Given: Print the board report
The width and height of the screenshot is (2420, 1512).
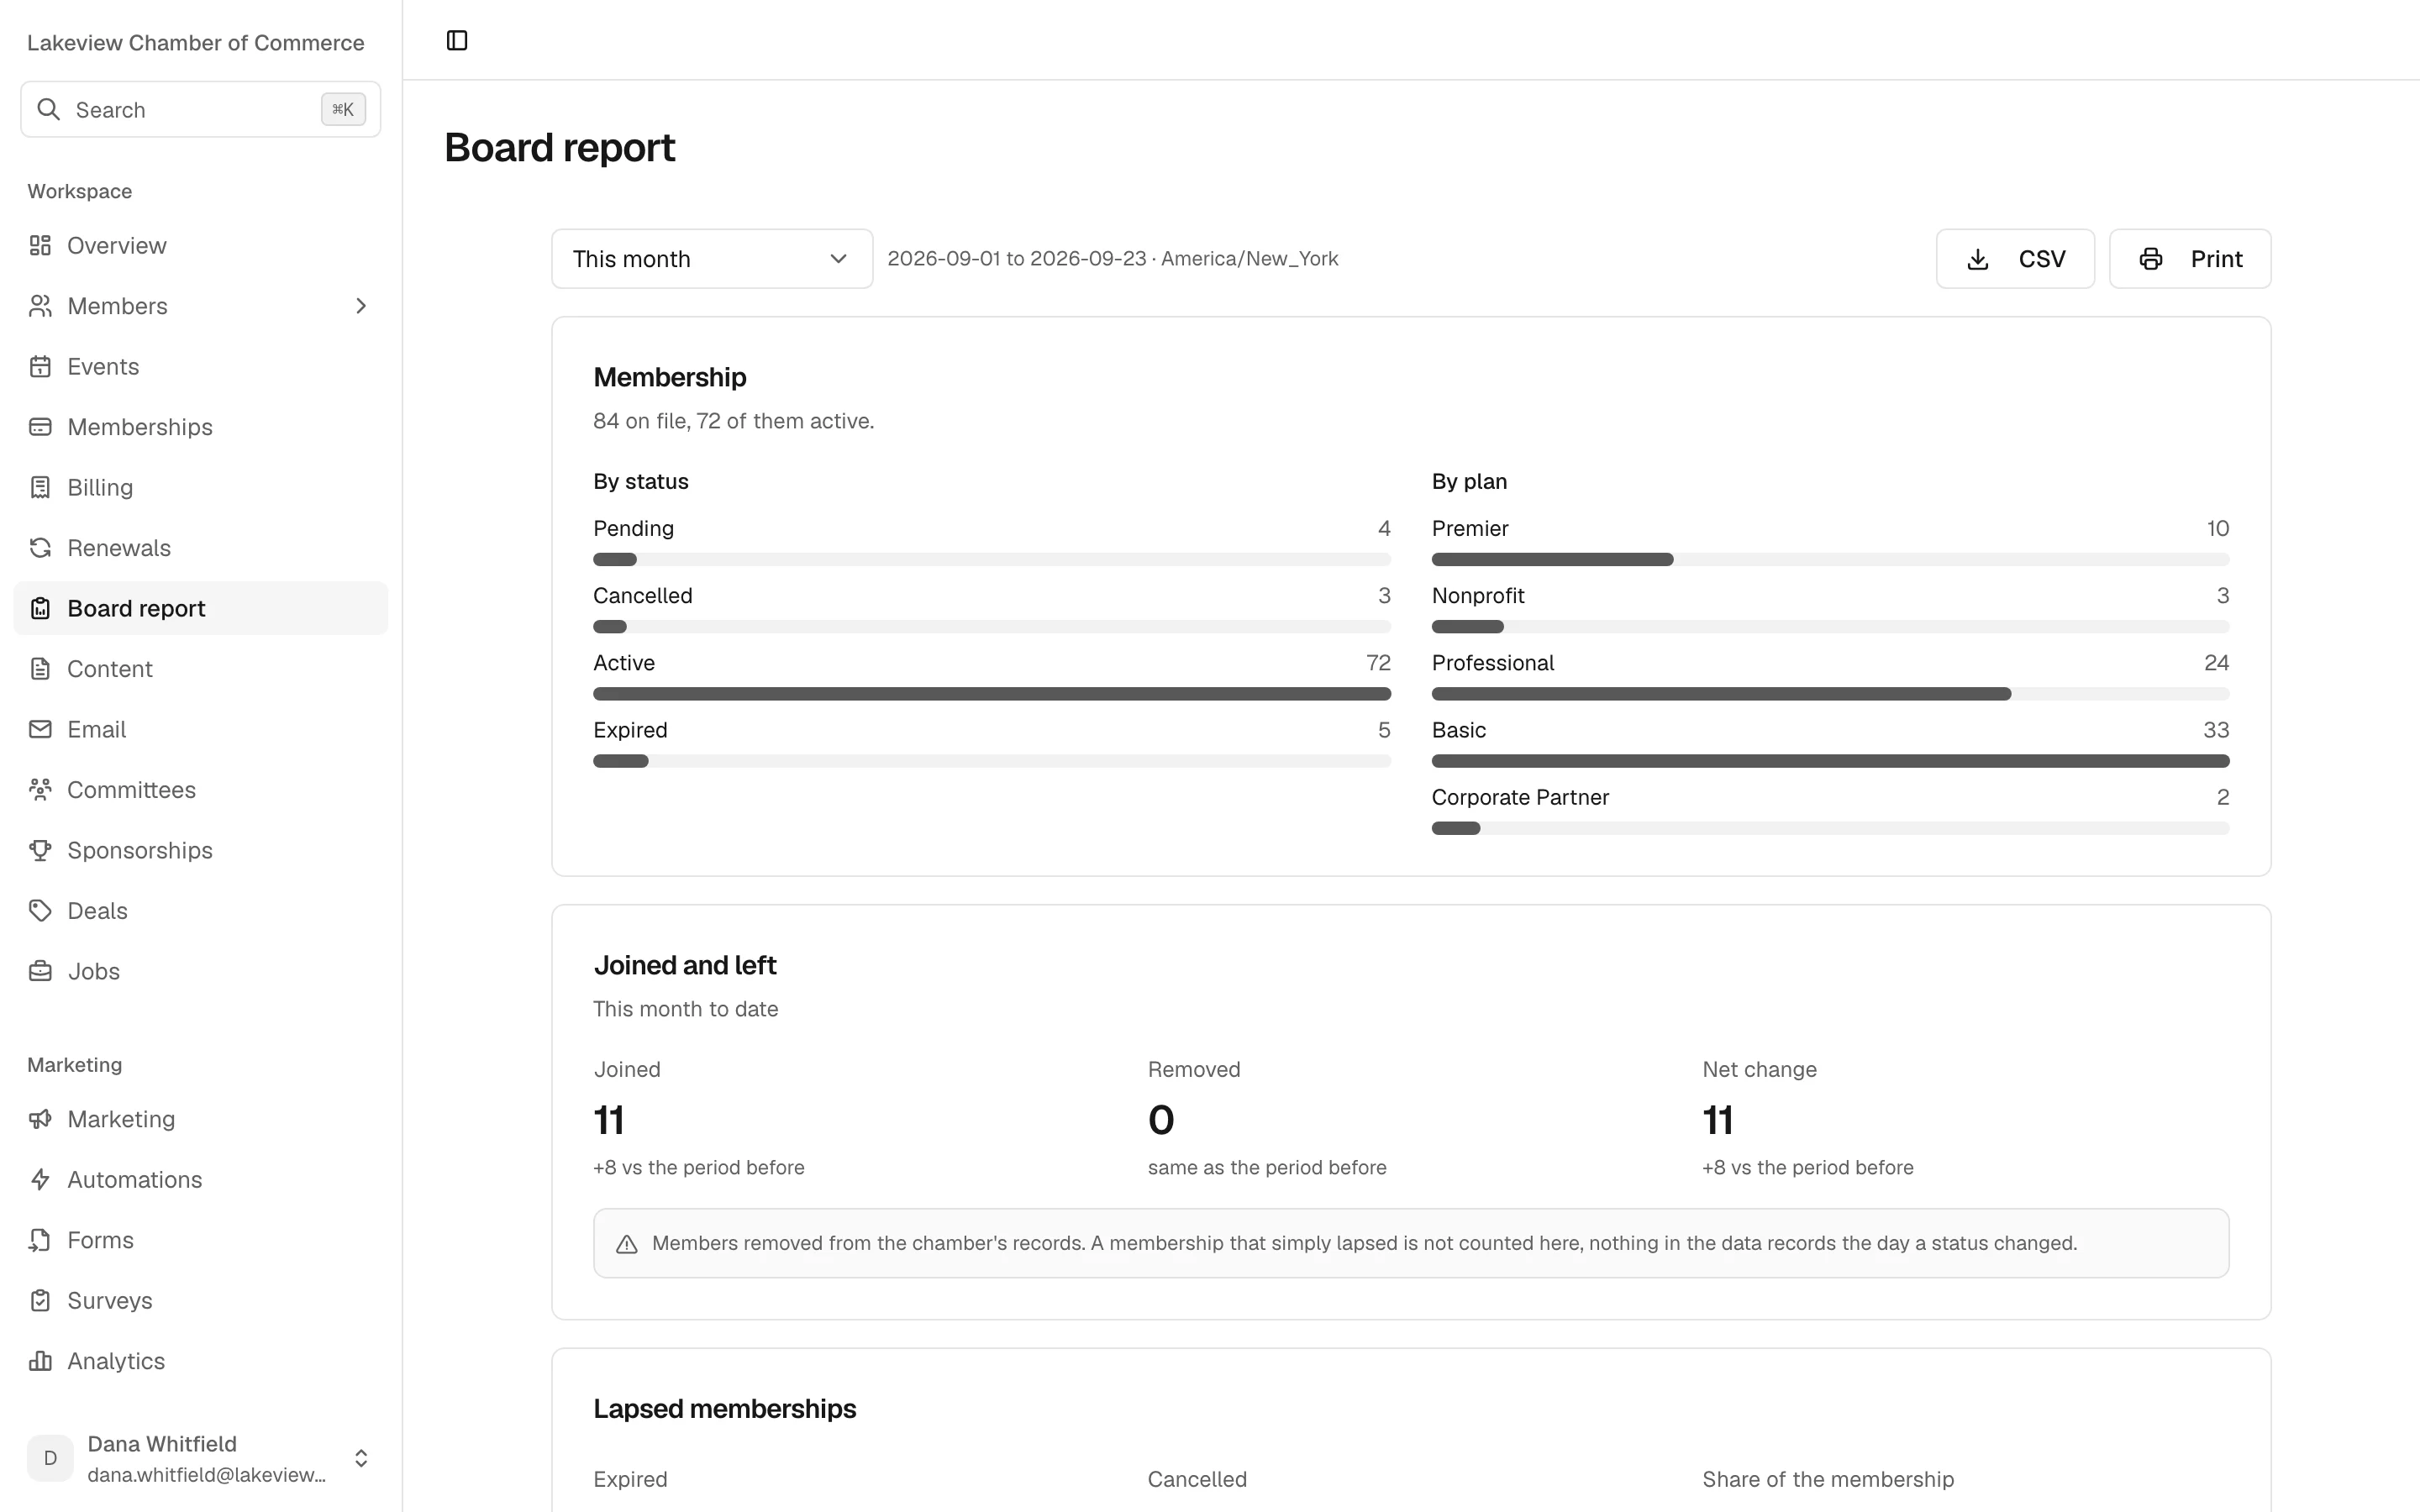Looking at the screenshot, I should pyautogui.click(x=2190, y=259).
